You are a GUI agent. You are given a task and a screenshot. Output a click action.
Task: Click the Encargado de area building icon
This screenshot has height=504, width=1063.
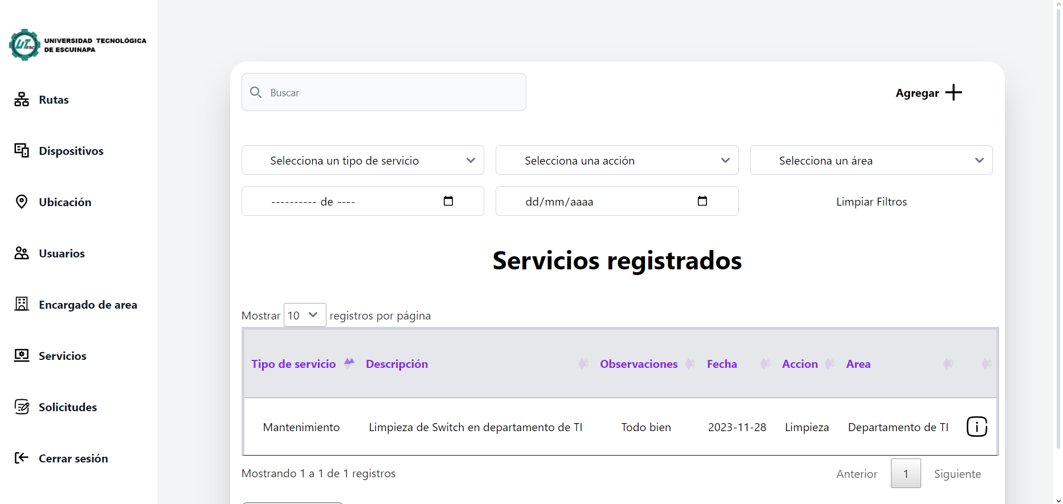22,304
